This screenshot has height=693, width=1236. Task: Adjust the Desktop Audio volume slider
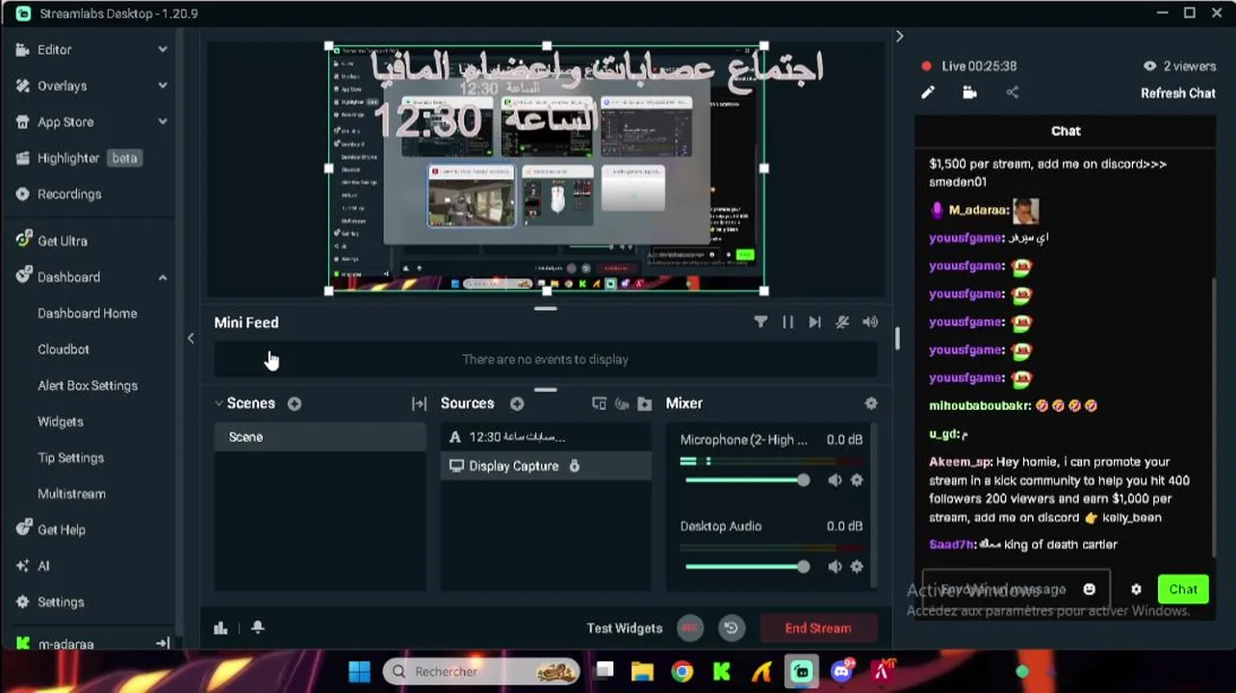tap(746, 567)
